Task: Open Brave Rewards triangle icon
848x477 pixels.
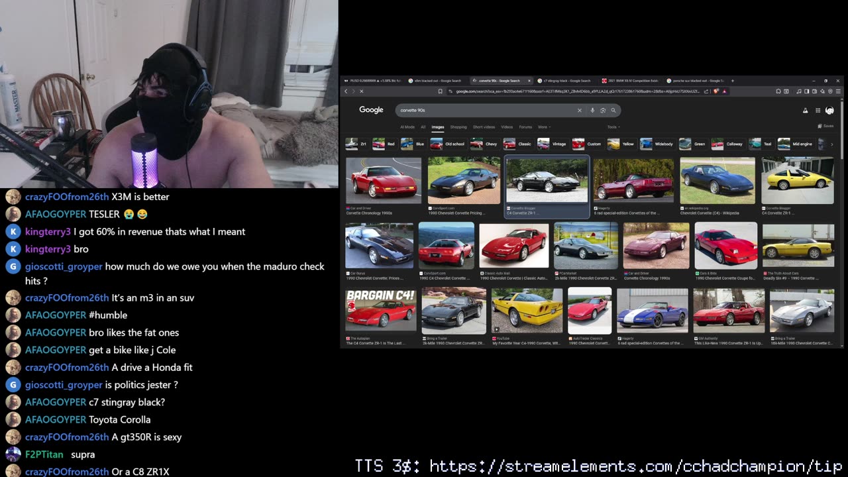Action: click(724, 91)
